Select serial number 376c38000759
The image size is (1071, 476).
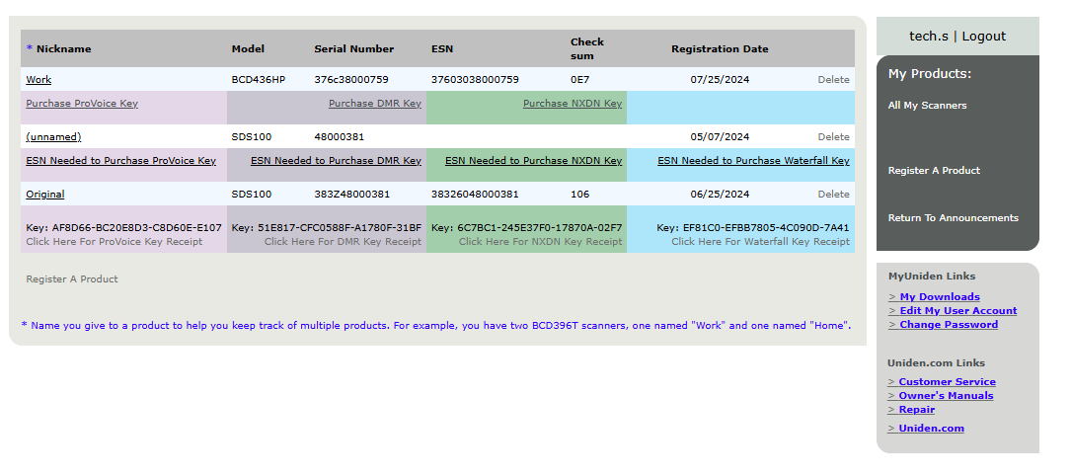point(351,79)
